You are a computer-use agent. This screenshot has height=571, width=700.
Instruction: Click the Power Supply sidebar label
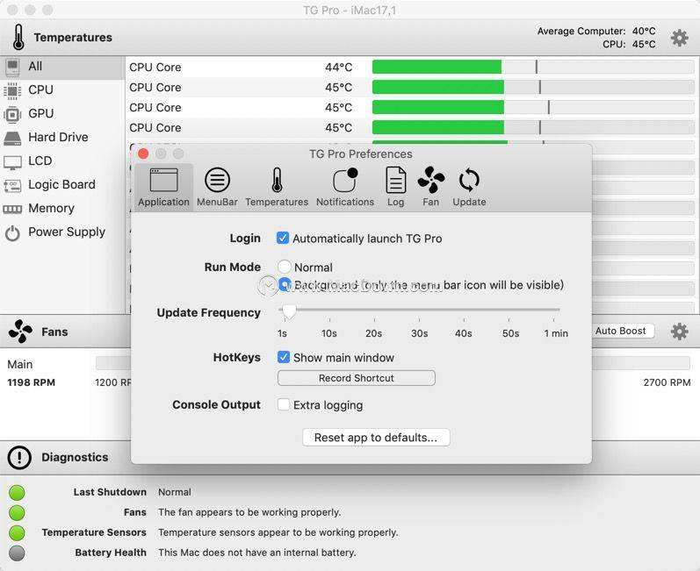click(67, 232)
